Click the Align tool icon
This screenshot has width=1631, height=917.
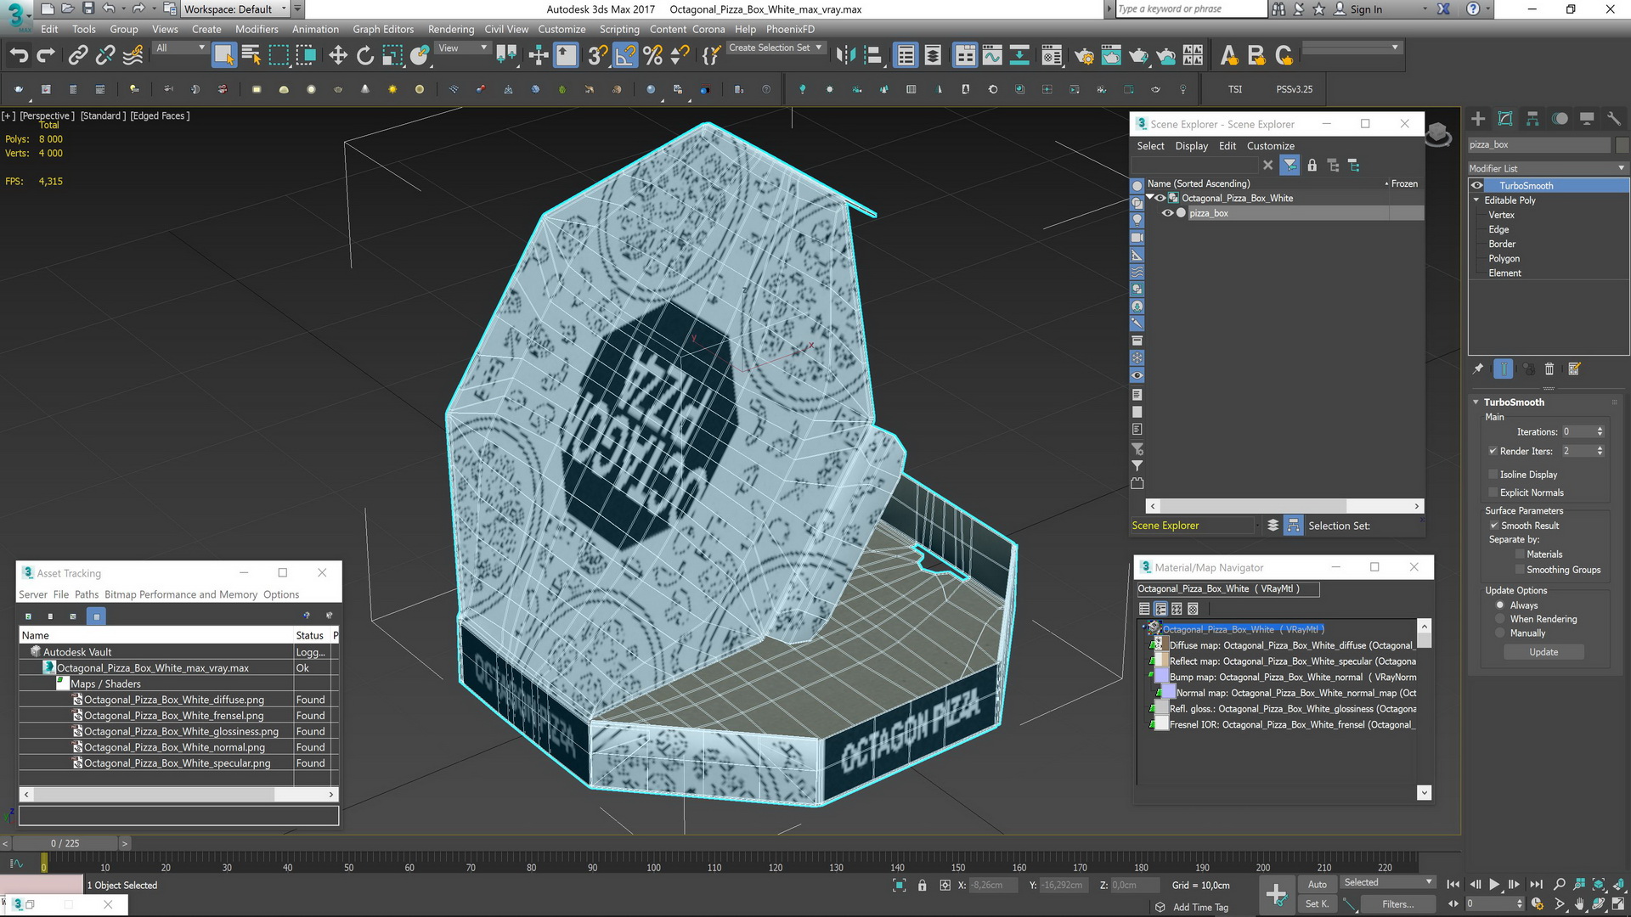pos(872,56)
